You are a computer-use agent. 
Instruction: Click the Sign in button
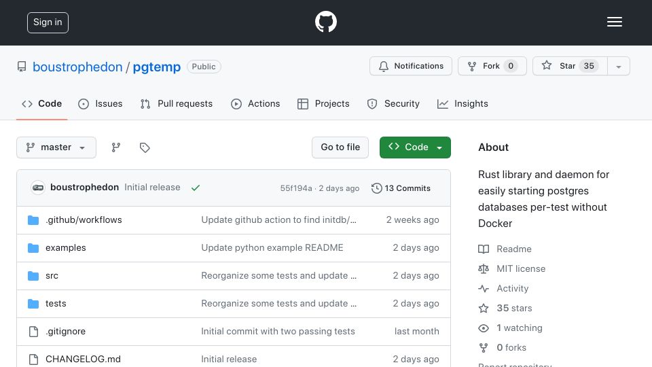[x=48, y=22]
